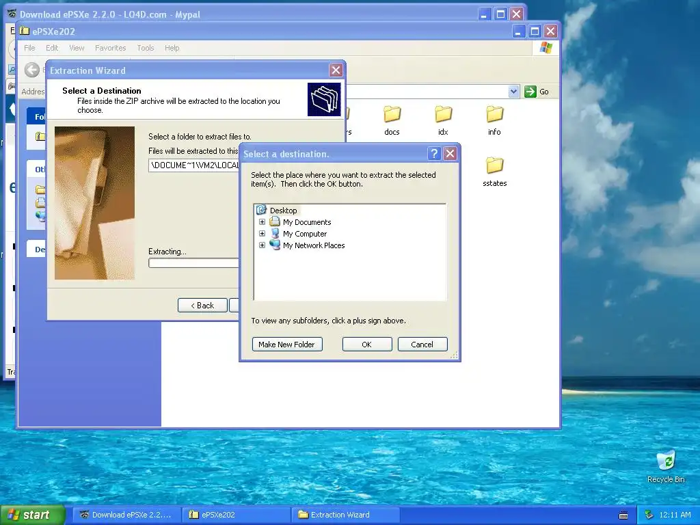Click the extraction progress bar
Viewport: 700px width, 525px height.
(194, 263)
